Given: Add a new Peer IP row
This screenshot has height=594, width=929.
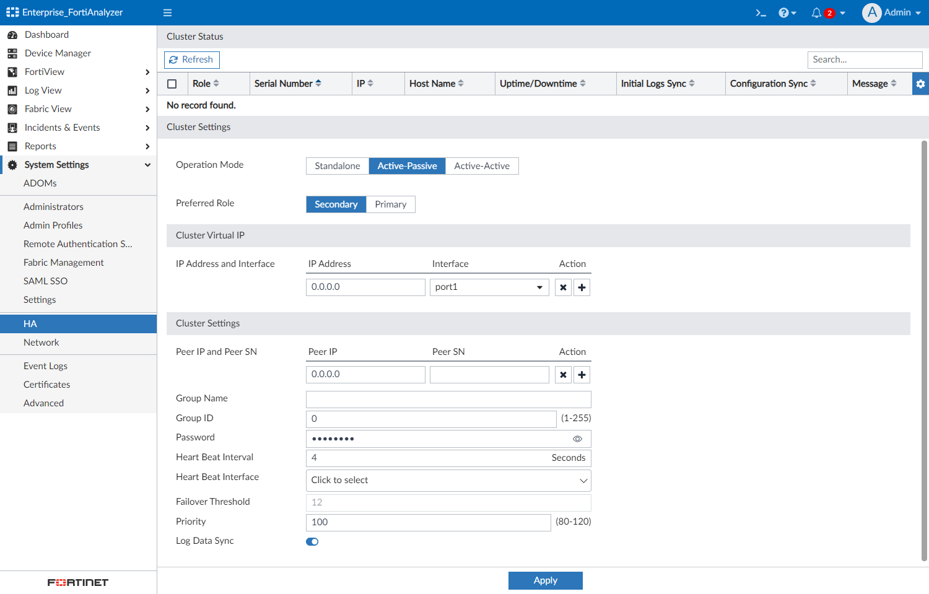Looking at the screenshot, I should (x=582, y=375).
